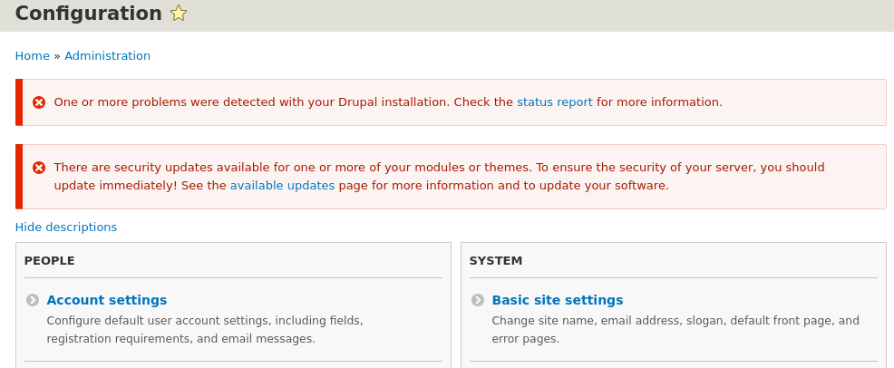
Task: Click the breadcrumb separator after Home
Action: [57, 56]
